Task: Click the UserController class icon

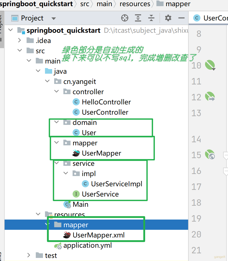Action: coord(76,112)
